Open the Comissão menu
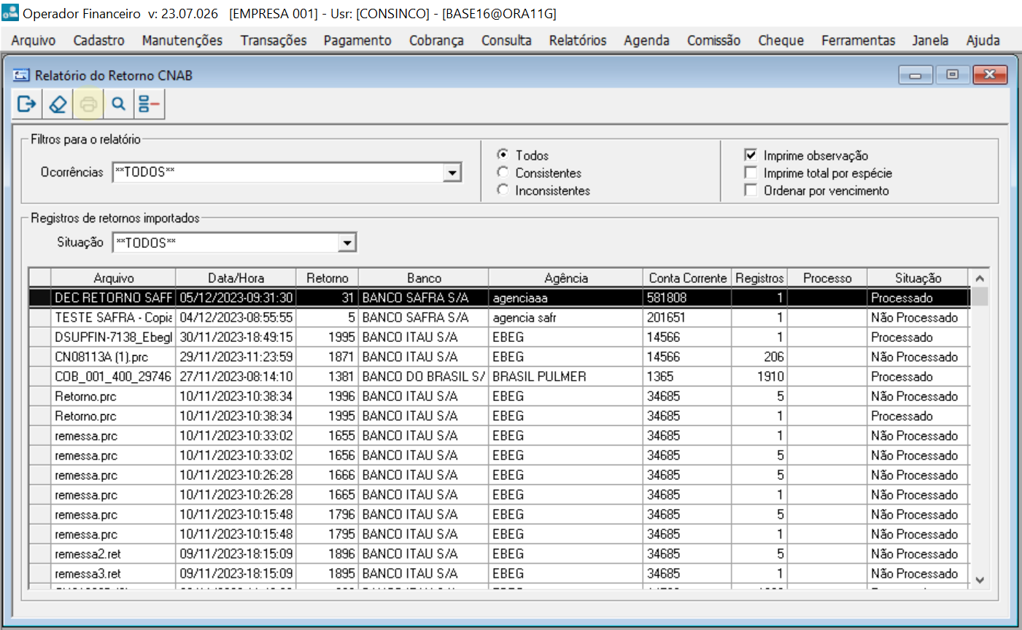This screenshot has height=630, width=1022. pyautogui.click(x=713, y=40)
